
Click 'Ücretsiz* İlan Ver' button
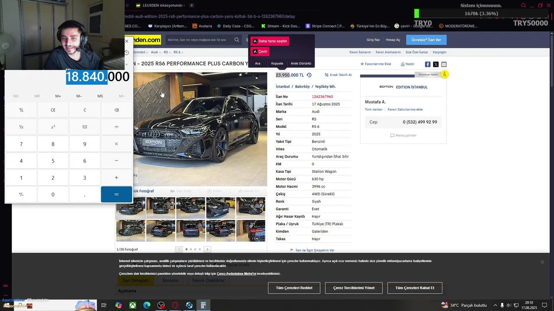[x=426, y=40]
